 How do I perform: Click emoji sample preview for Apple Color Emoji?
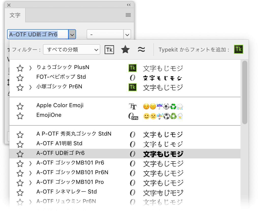point(163,106)
